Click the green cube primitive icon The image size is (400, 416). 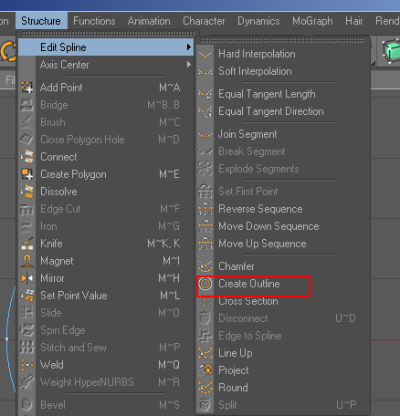(x=391, y=50)
